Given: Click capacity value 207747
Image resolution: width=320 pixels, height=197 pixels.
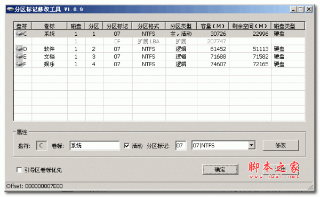Looking at the screenshot, I should click(x=217, y=42).
